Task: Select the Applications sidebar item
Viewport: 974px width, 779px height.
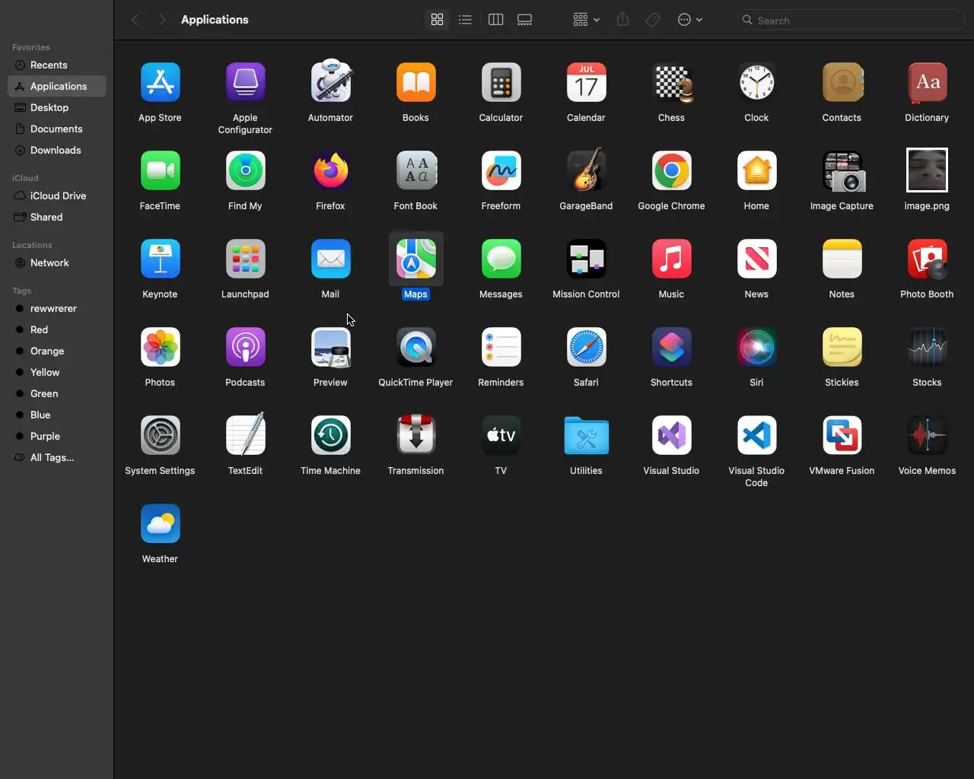Action: pyautogui.click(x=56, y=87)
